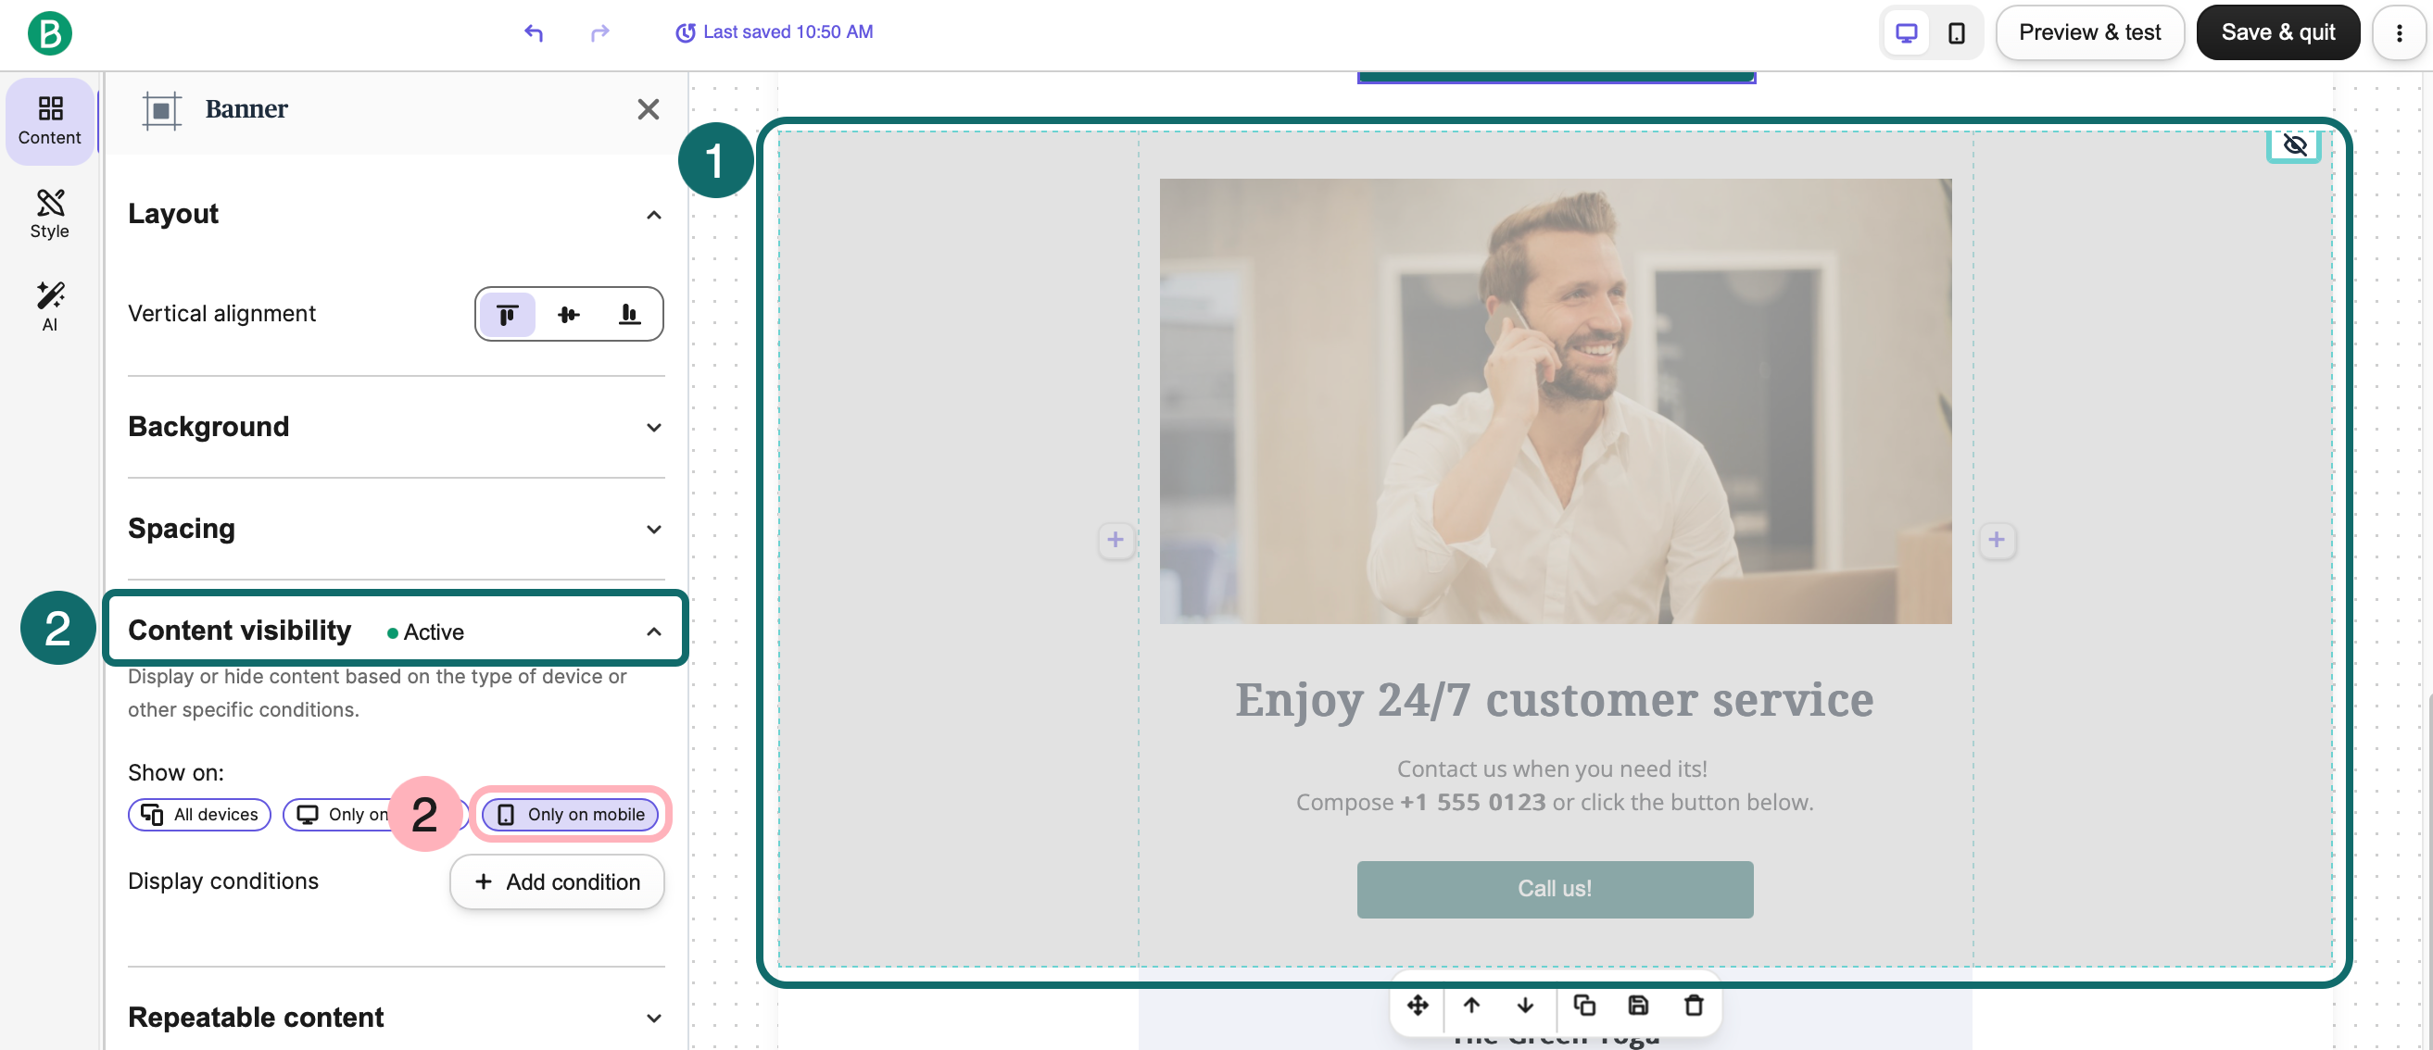Screen dimensions: 2433x1050
Task: Open the Content sidebar tab
Action: (x=50, y=121)
